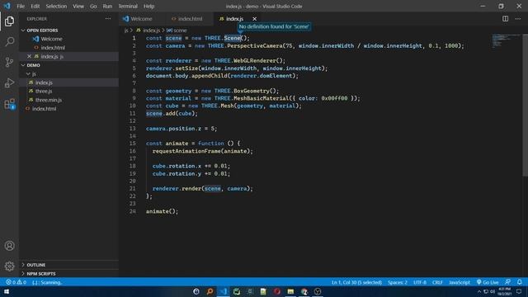Open three.js file in explorer

44,92
